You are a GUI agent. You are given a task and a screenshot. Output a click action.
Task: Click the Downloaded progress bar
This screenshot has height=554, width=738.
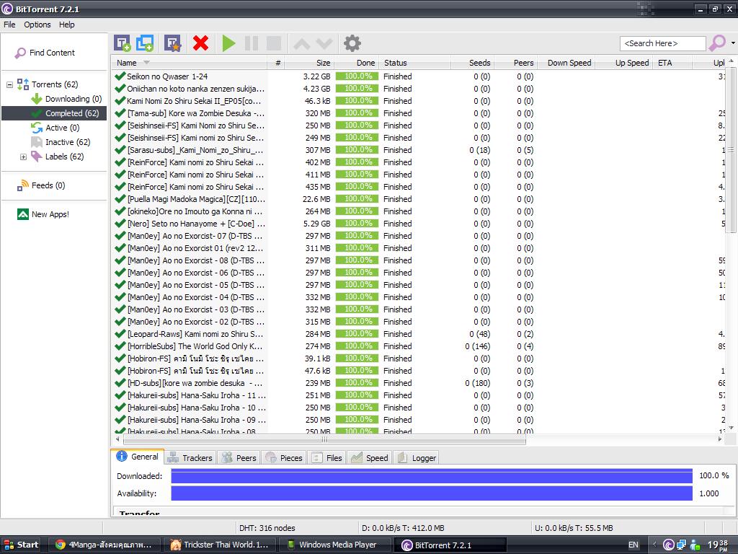[x=432, y=476]
